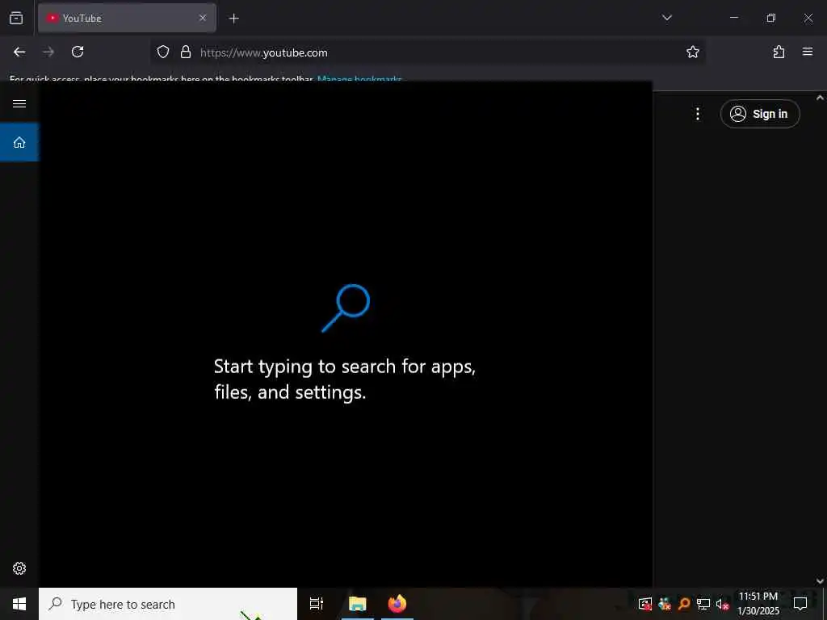Reload the YouTube page
This screenshot has height=620, width=827.
tap(78, 52)
